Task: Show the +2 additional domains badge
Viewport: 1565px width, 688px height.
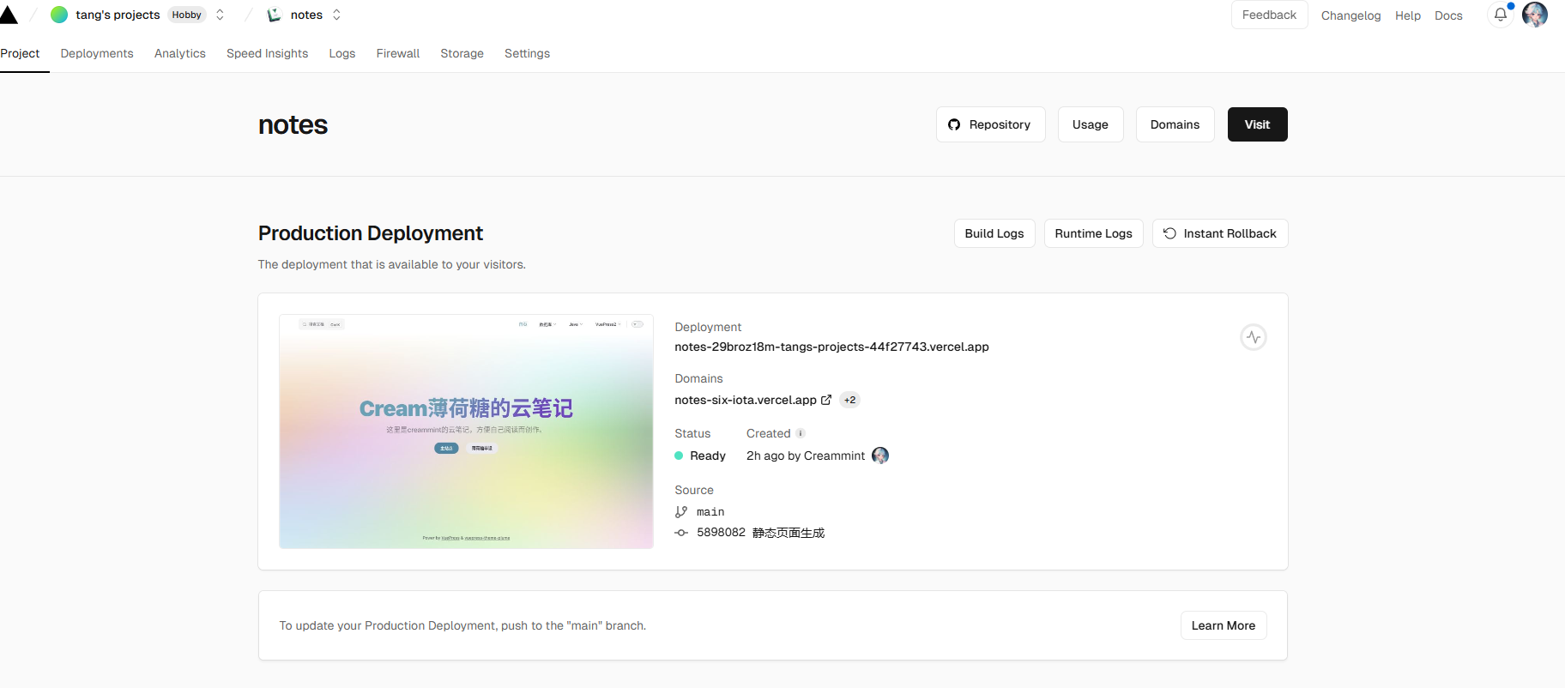Action: 849,400
